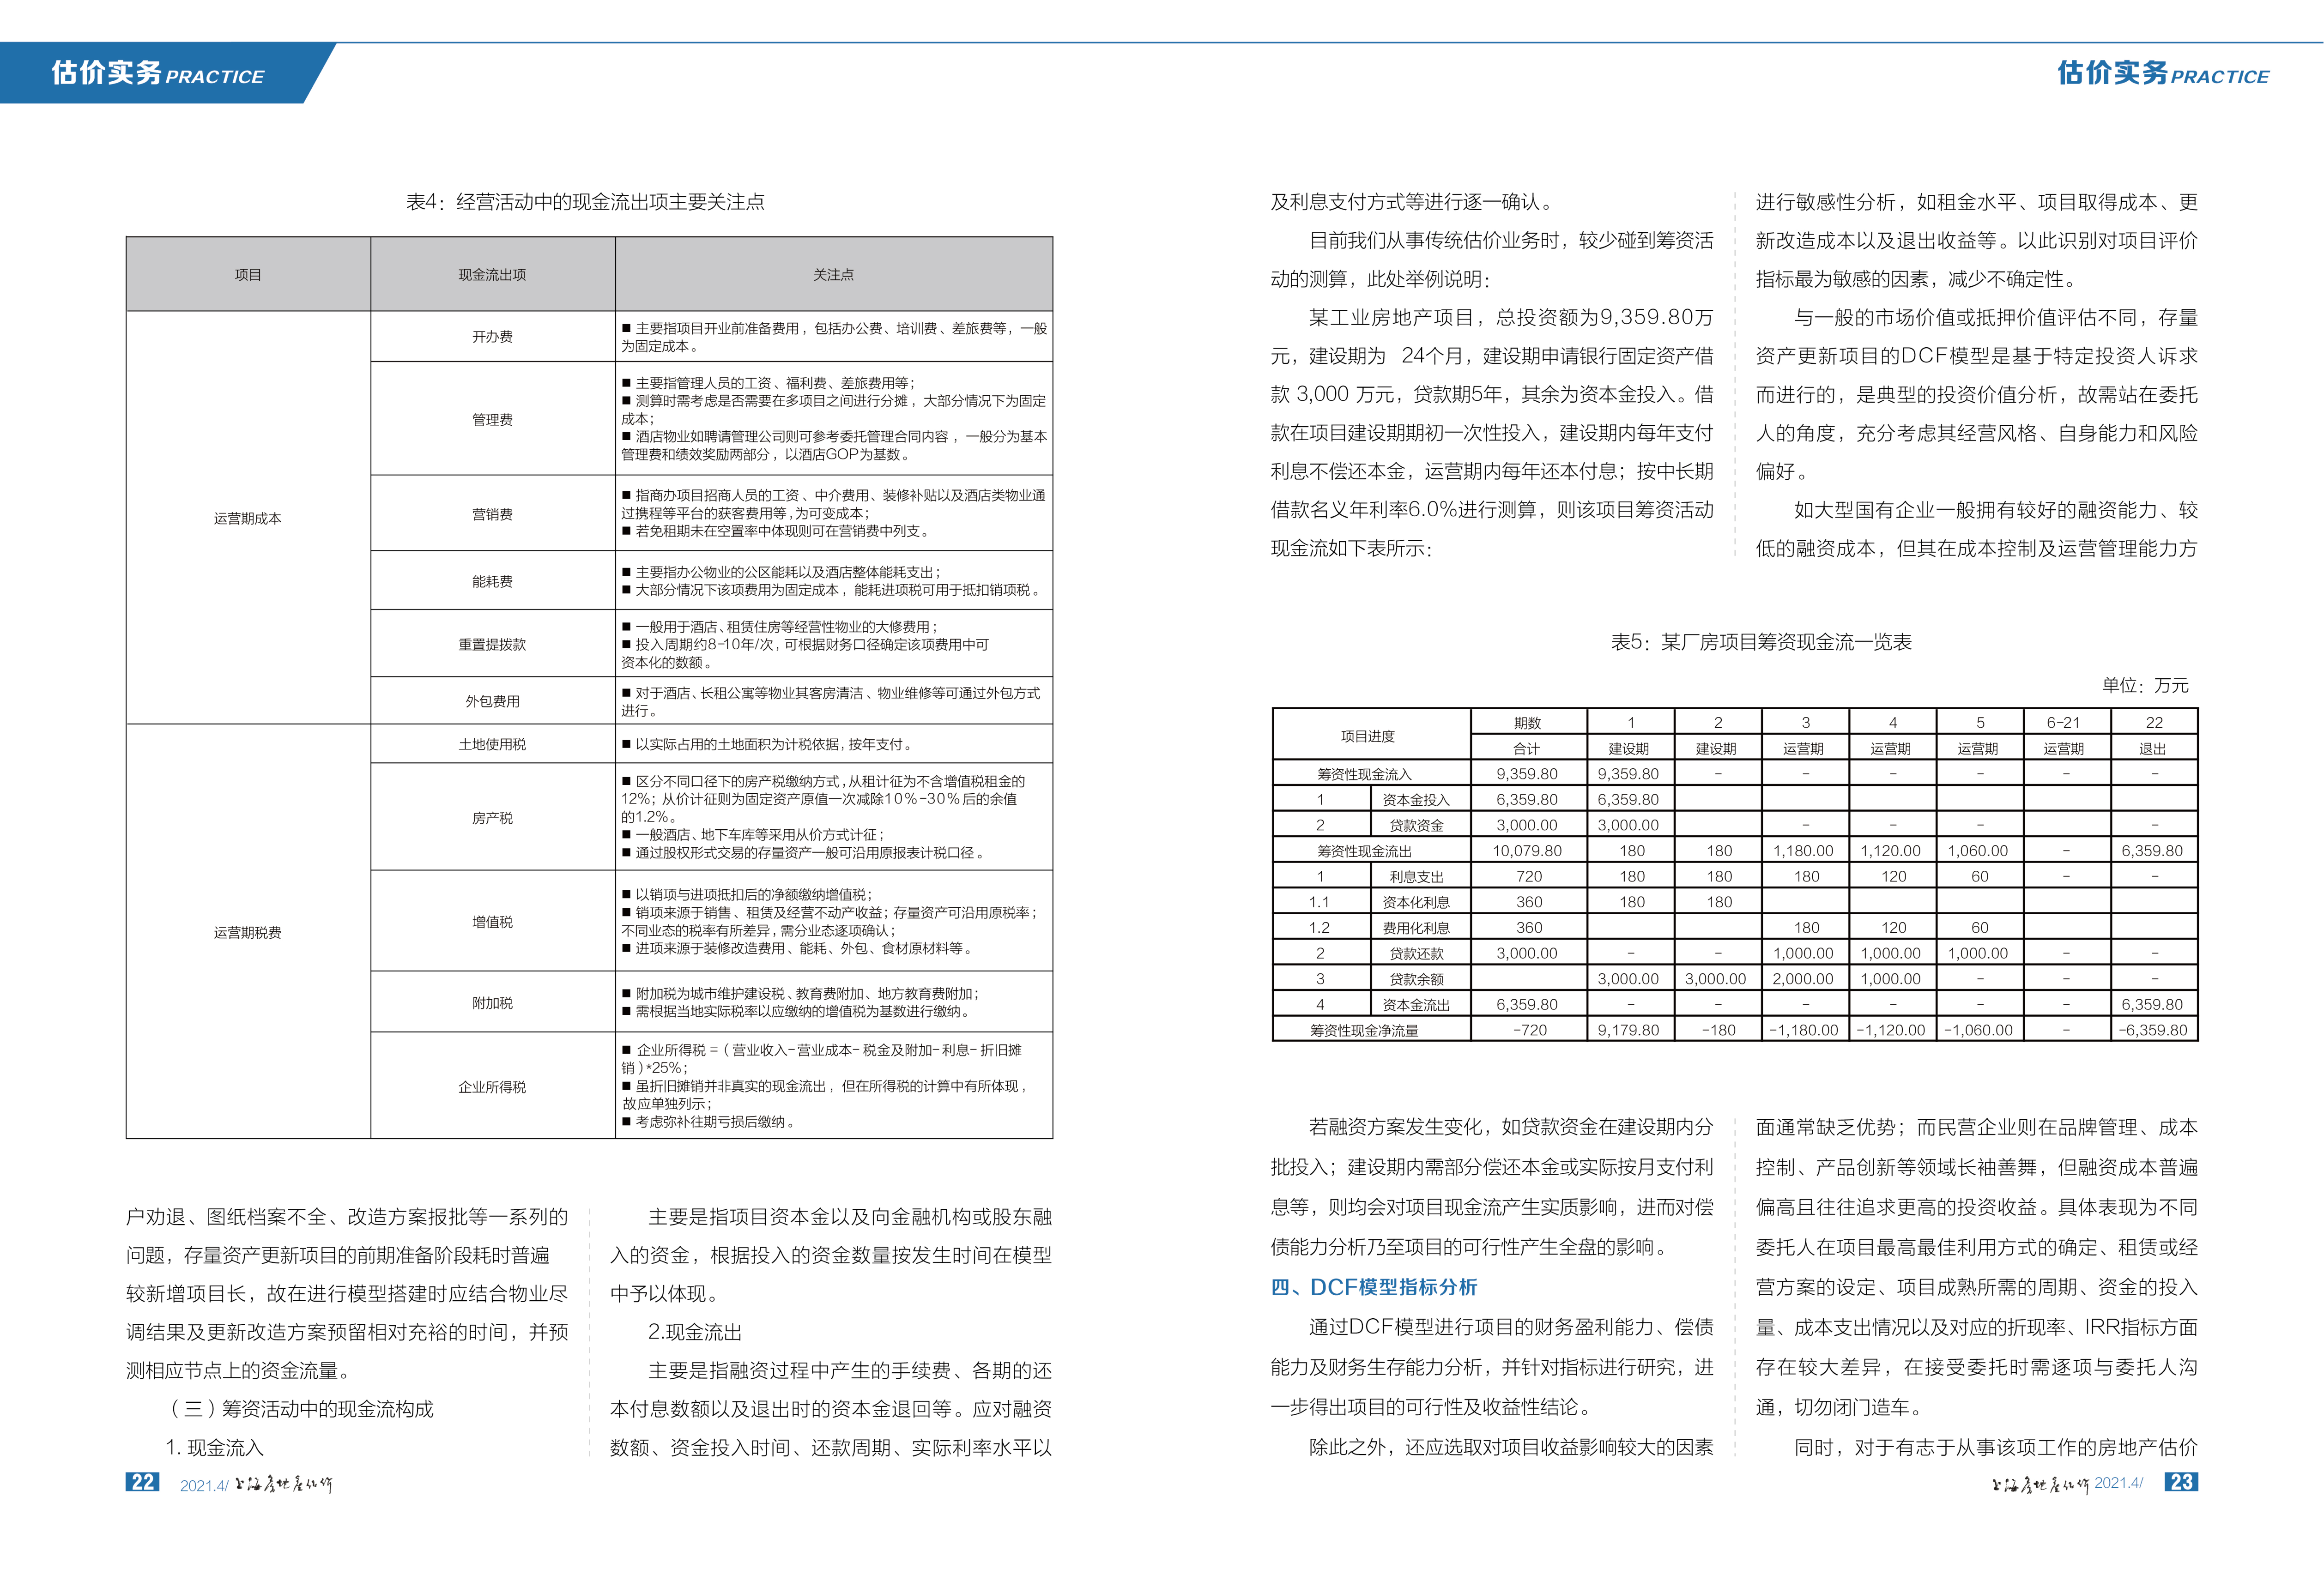Click the journal logo beside page 22
Screen dimensions: 2324x1587
(283, 1484)
